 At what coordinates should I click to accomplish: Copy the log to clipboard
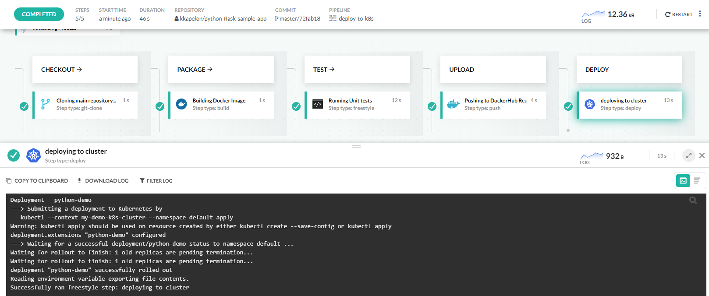point(37,181)
